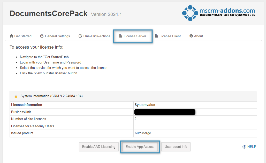Click the document icon on License Server tab
Image resolution: width=266 pixels, height=163 pixels.
coord(121,36)
